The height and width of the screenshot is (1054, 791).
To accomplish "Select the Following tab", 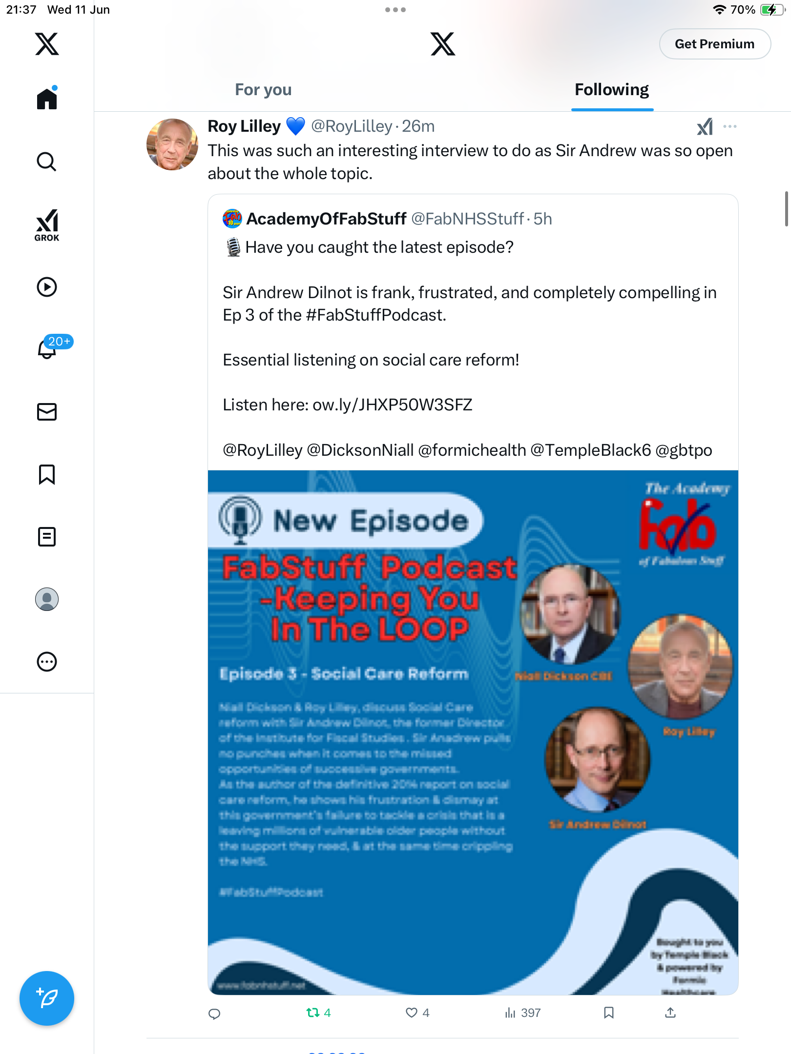I will pyautogui.click(x=612, y=90).
